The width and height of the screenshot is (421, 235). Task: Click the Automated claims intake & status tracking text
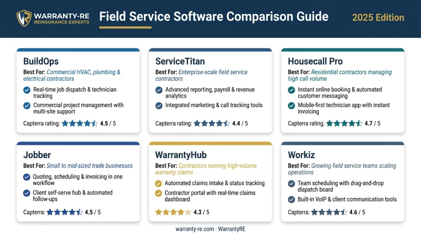click(214, 183)
